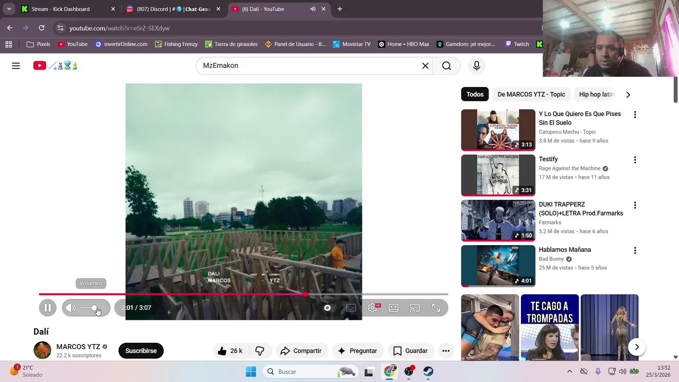
Task: Open the YouTube hamburger guide menu
Action: coord(16,66)
